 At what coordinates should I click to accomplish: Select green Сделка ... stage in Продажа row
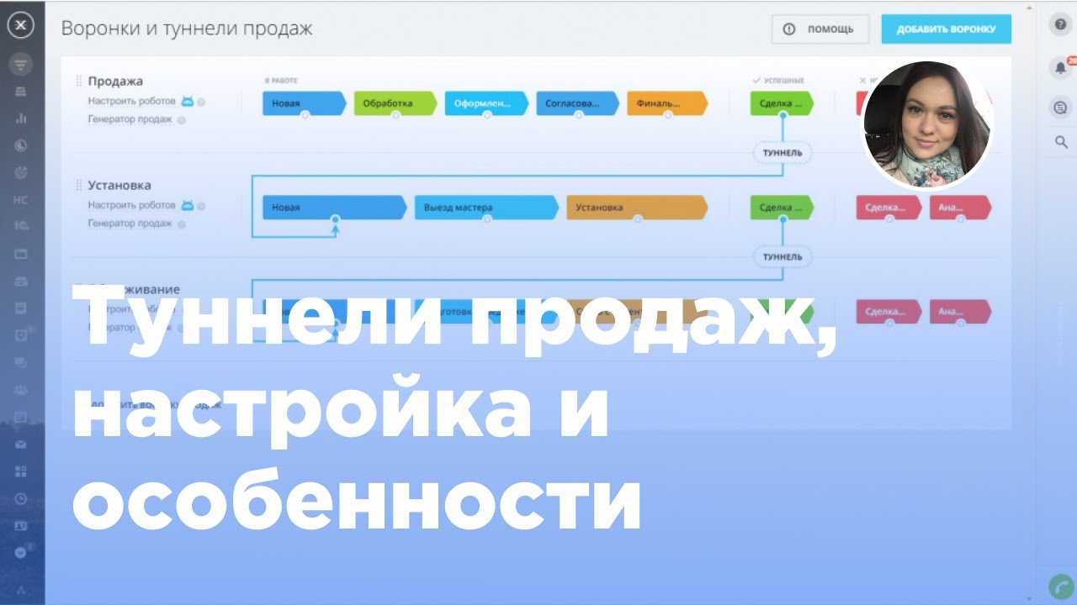coord(782,103)
